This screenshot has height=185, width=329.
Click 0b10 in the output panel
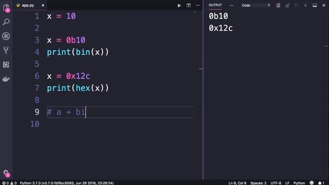pos(218,16)
